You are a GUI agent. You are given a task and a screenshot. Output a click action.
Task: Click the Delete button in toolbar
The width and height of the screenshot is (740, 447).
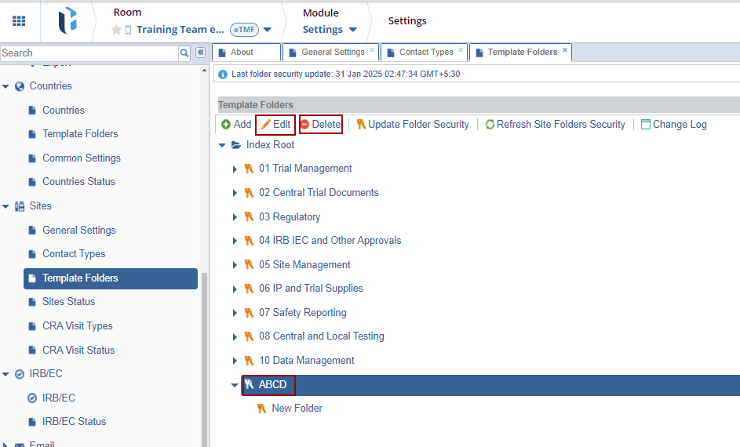pos(320,124)
